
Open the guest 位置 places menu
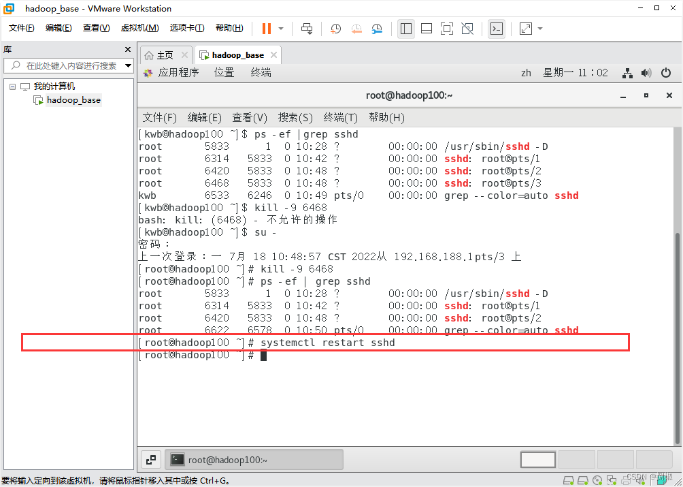point(224,72)
